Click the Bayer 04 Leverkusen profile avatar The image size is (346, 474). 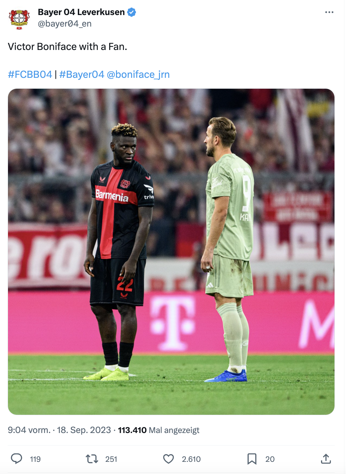[x=19, y=19]
